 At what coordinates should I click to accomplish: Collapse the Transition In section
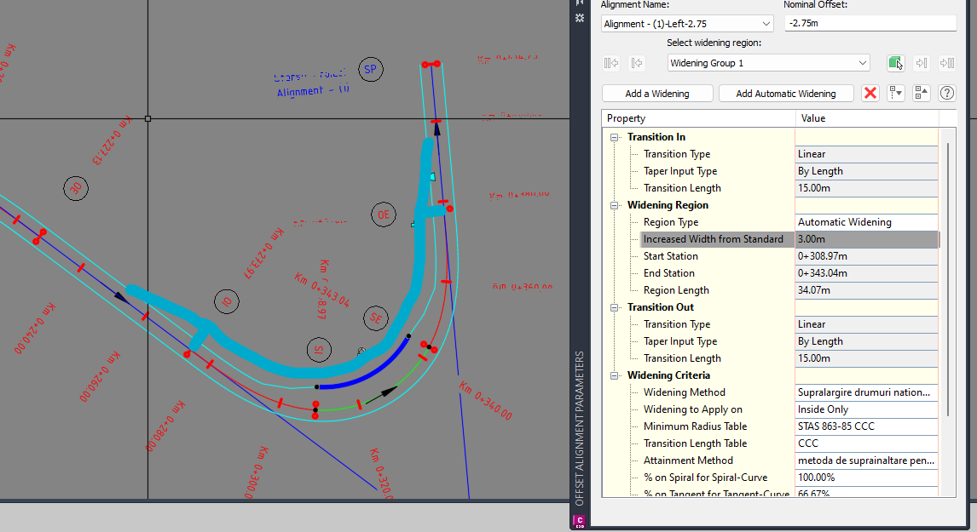pyautogui.click(x=613, y=136)
